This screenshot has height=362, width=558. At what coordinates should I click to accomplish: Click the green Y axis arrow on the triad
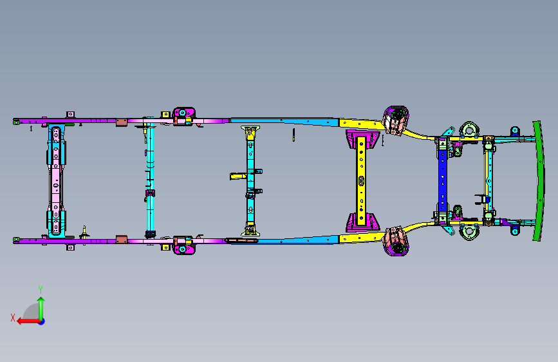pos(41,309)
